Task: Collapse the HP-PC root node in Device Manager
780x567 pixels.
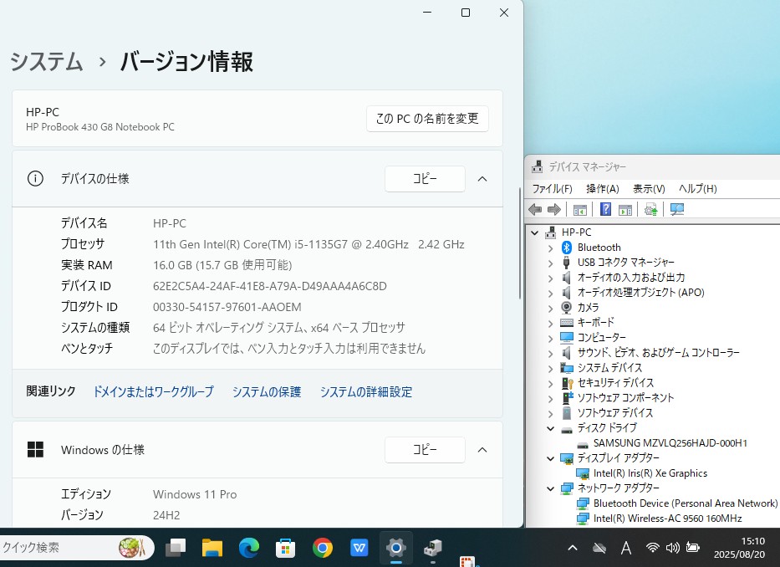Action: (535, 232)
